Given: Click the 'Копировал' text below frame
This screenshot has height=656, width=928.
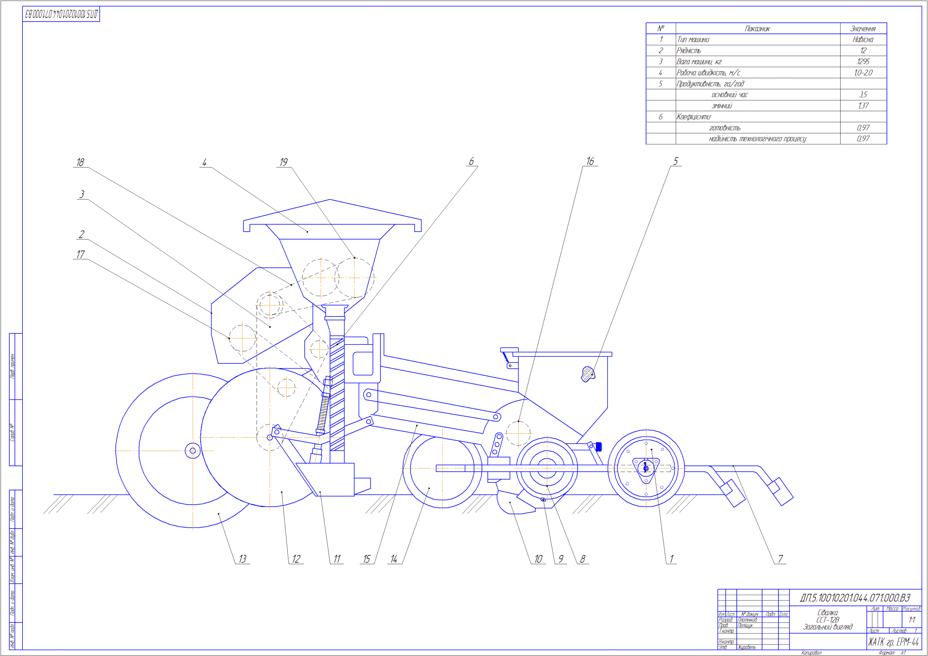Looking at the screenshot, I should click(x=811, y=653).
